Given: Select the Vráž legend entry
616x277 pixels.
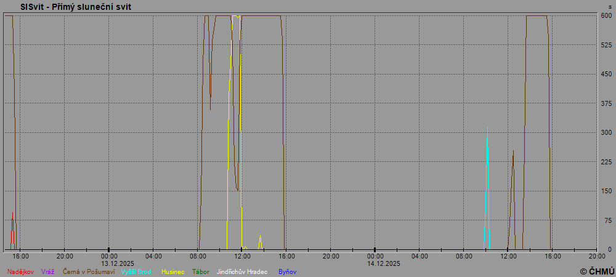Looking at the screenshot, I should tap(48, 271).
